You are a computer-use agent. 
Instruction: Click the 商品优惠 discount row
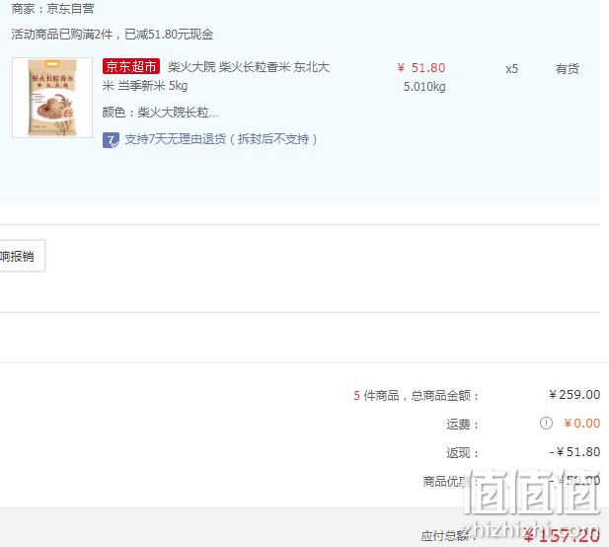click(511, 481)
